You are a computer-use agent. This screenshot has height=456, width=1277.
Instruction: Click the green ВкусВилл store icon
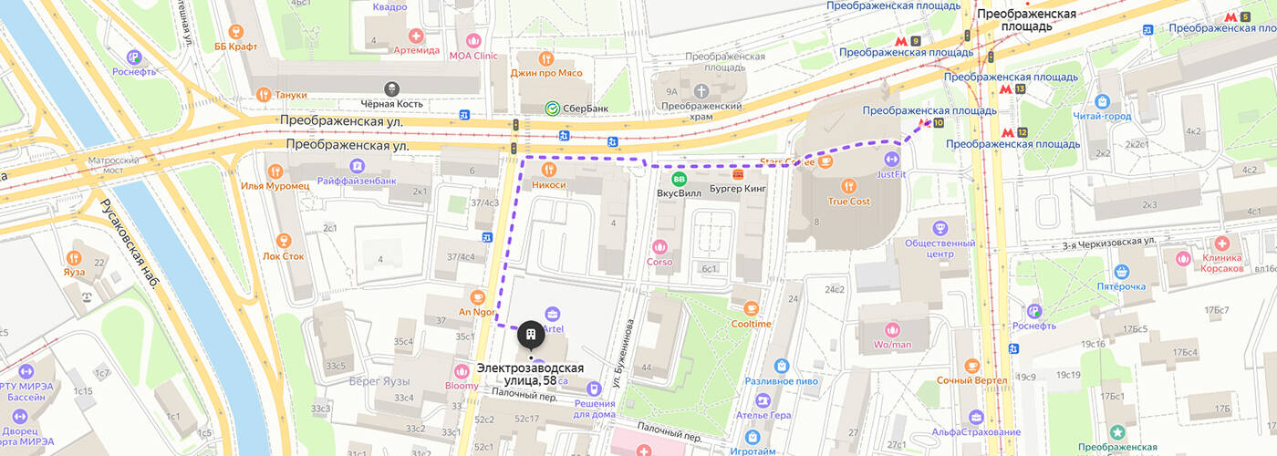pyautogui.click(x=679, y=179)
